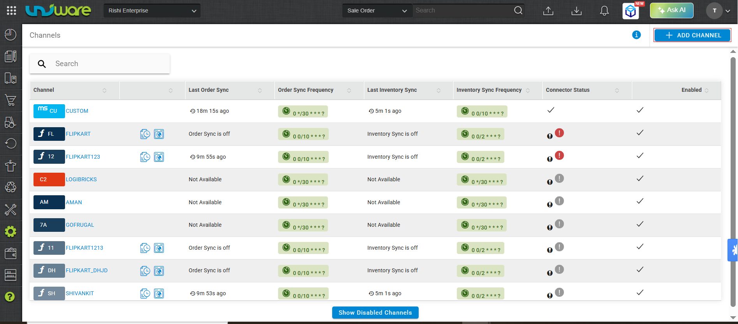Click the magnifier icon in global search

[x=518, y=11]
